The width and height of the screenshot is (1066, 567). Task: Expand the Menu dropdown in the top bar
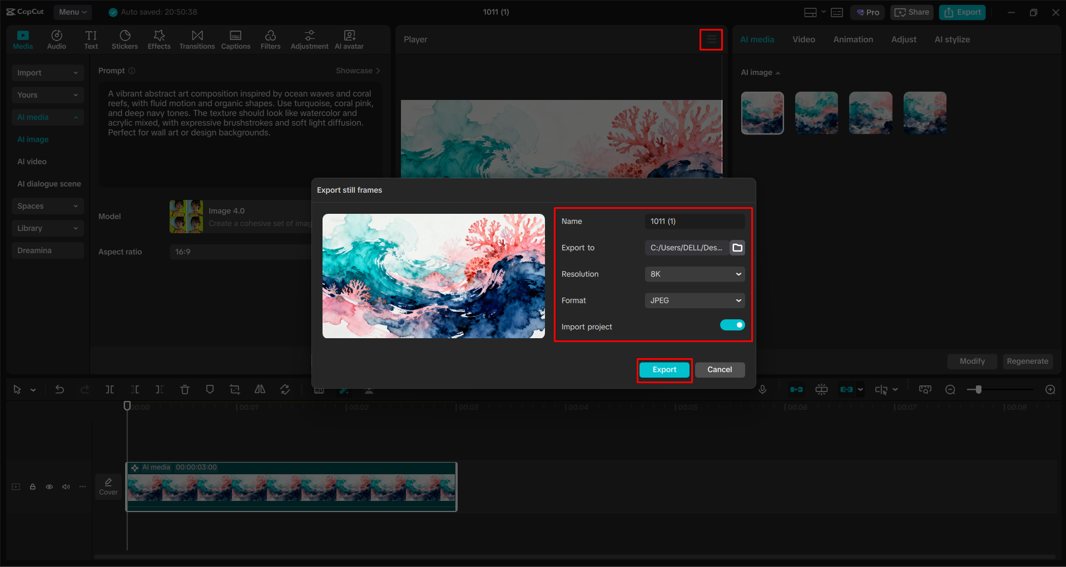(x=72, y=12)
